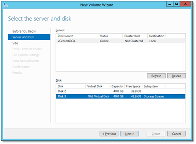Cancel the New Volume Wizard
Viewport: 196px width, 144px height.
click(x=176, y=134)
